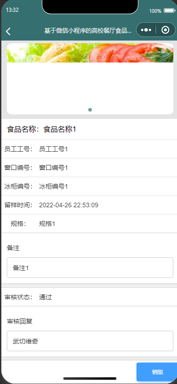The width and height of the screenshot is (177, 384).
Task: Tap the 审核状态 通过 value
Action: pyautogui.click(x=46, y=297)
